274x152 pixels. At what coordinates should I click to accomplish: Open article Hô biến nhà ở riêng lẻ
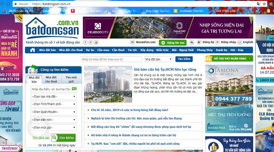click(133, 135)
